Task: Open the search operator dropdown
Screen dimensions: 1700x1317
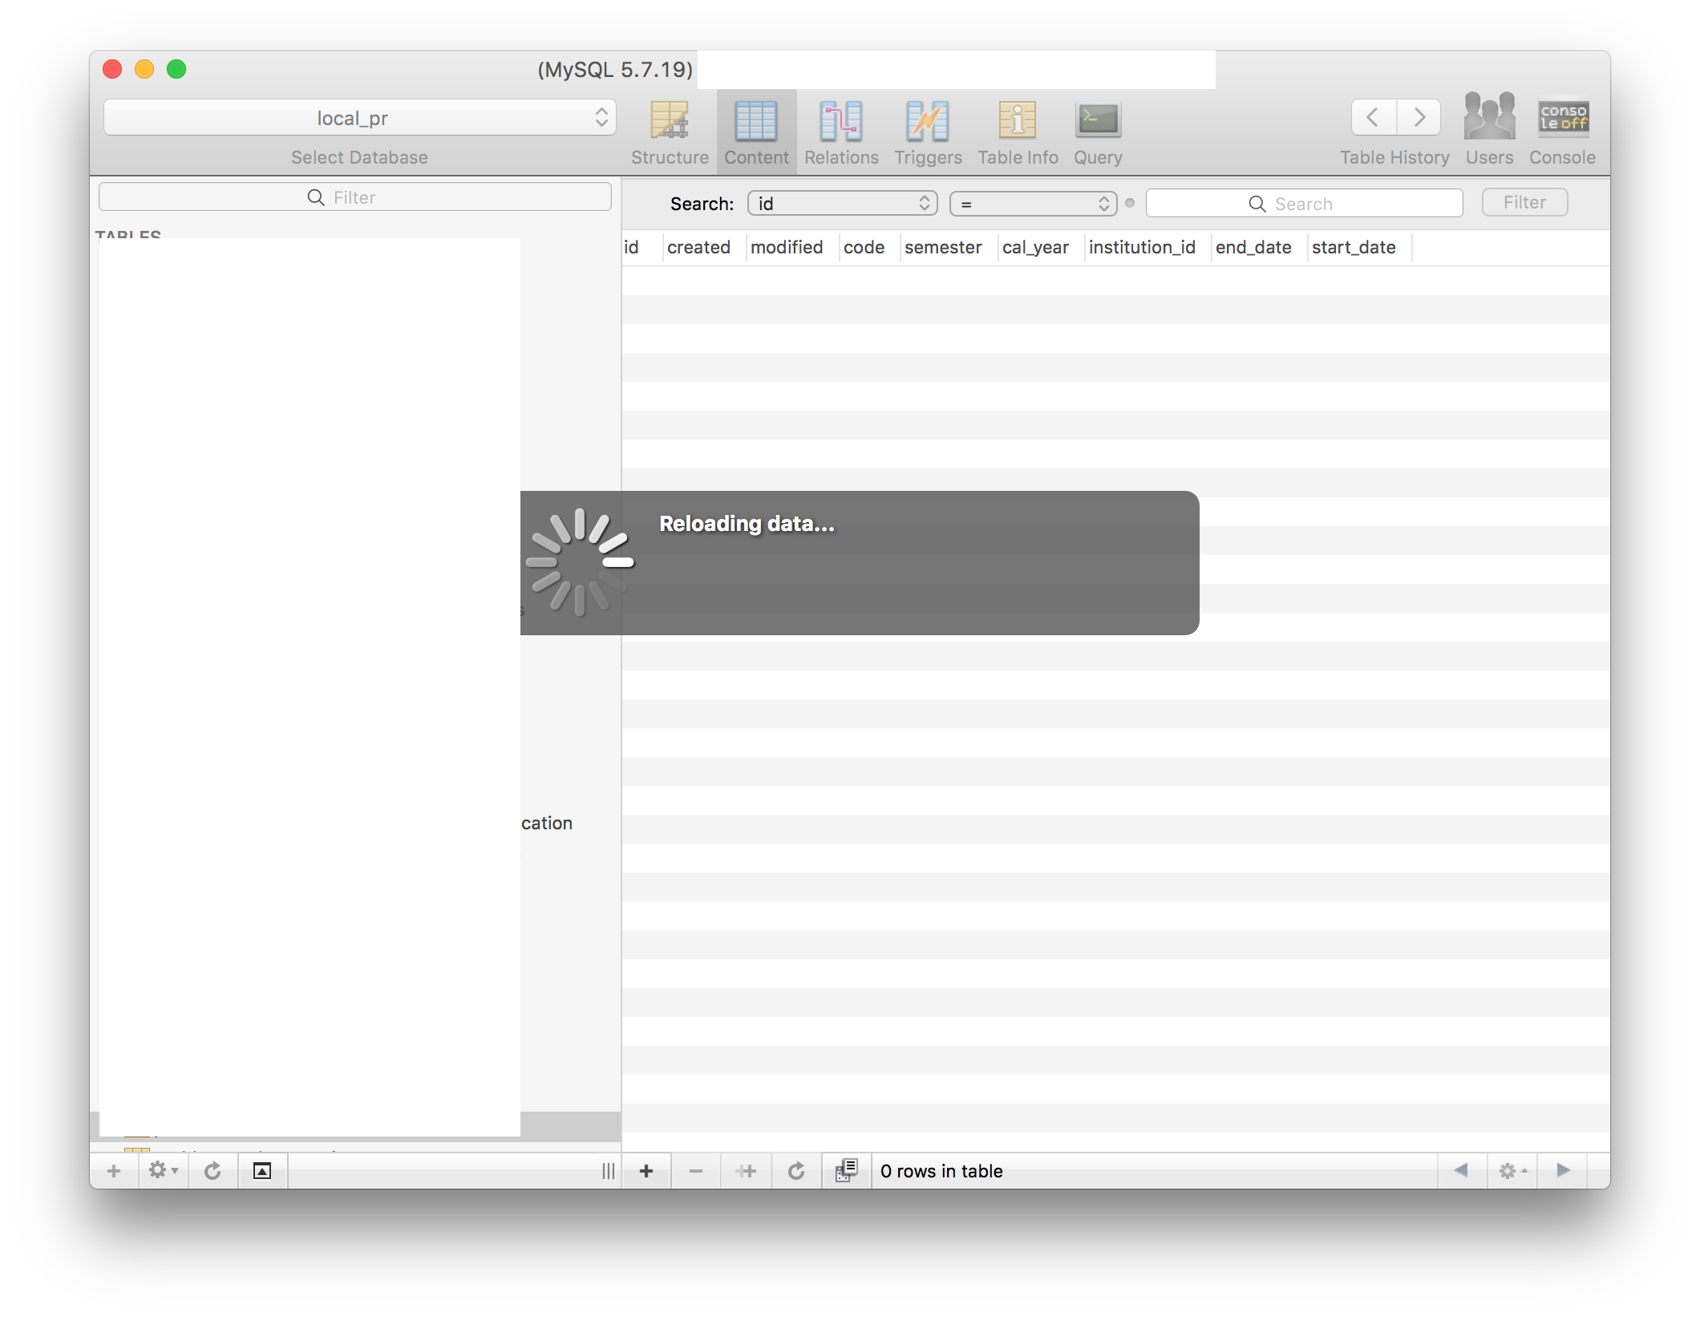Action: point(1033,204)
